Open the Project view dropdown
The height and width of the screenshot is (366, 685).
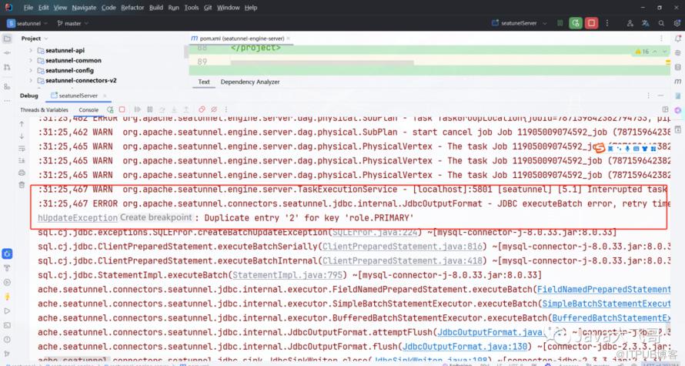(35, 39)
